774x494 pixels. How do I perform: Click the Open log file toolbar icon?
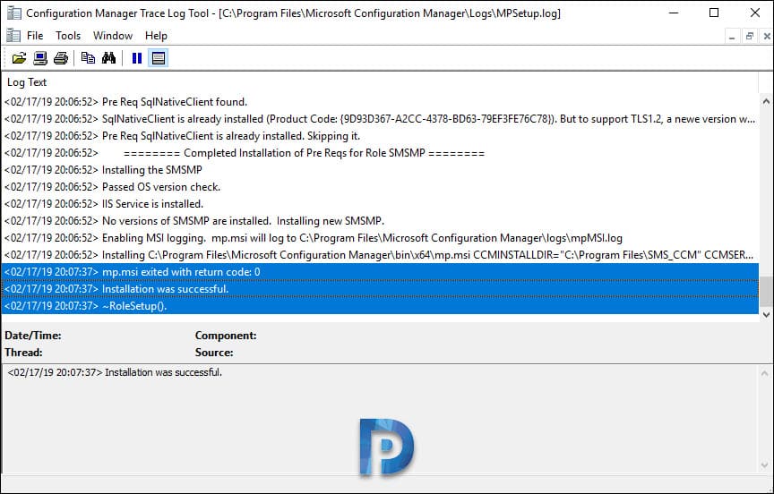(x=19, y=58)
